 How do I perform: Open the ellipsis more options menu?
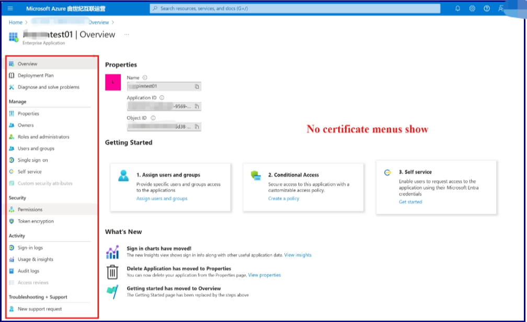coord(127,34)
